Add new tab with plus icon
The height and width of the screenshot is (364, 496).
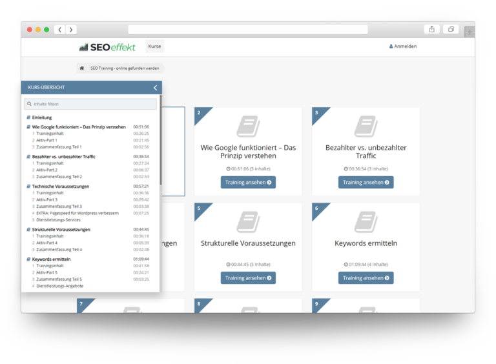coord(470,32)
